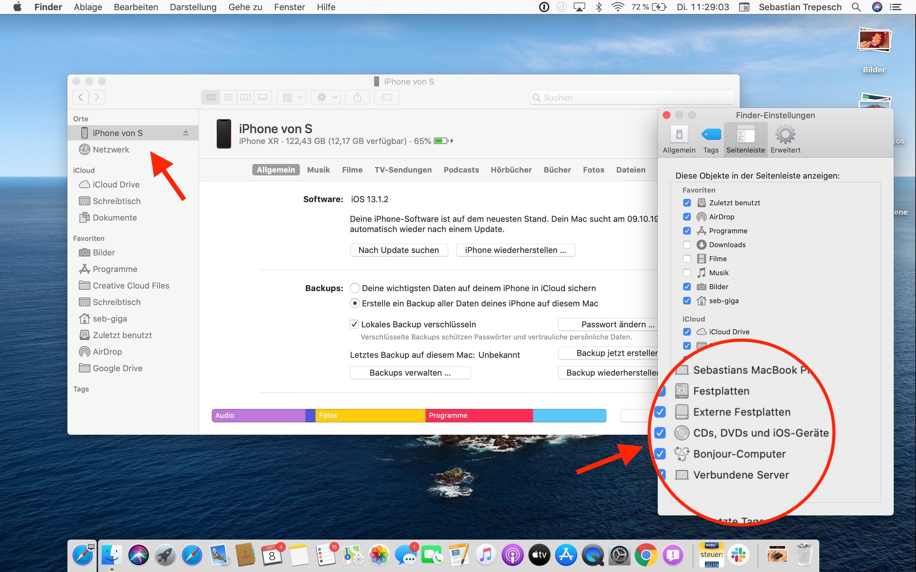This screenshot has height=572, width=916.
Task: Switch Finder to column view
Action: coord(245,97)
